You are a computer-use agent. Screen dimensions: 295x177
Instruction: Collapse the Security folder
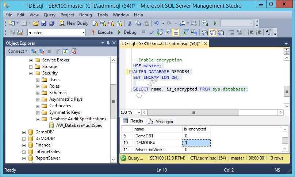click(31, 73)
